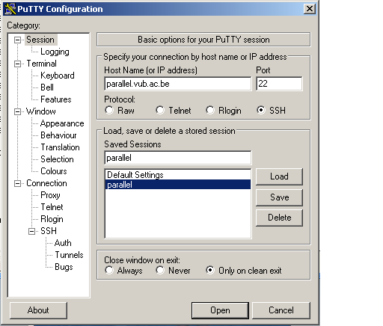Collapse the SSH tree node
The image size is (383, 326).
point(31,231)
